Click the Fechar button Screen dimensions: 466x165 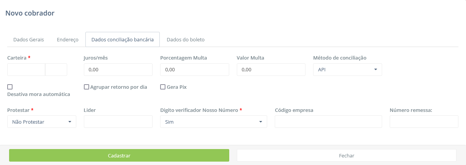coord(346,156)
